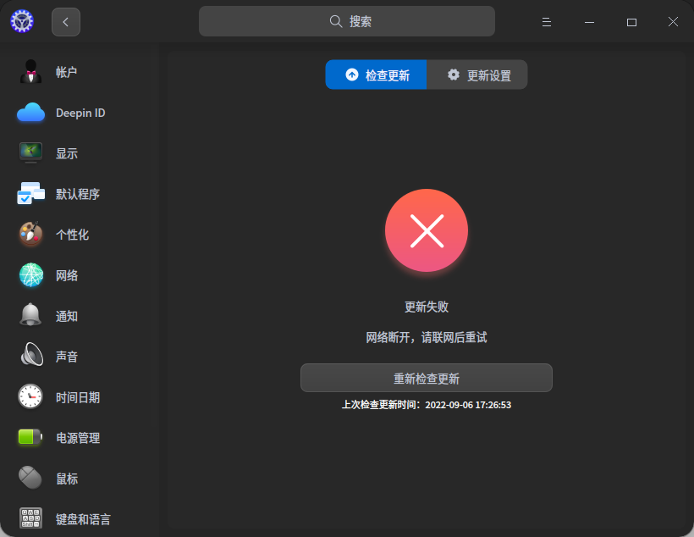The width and height of the screenshot is (694, 537).
Task: Select the 更新失败 status text
Action: (x=427, y=307)
